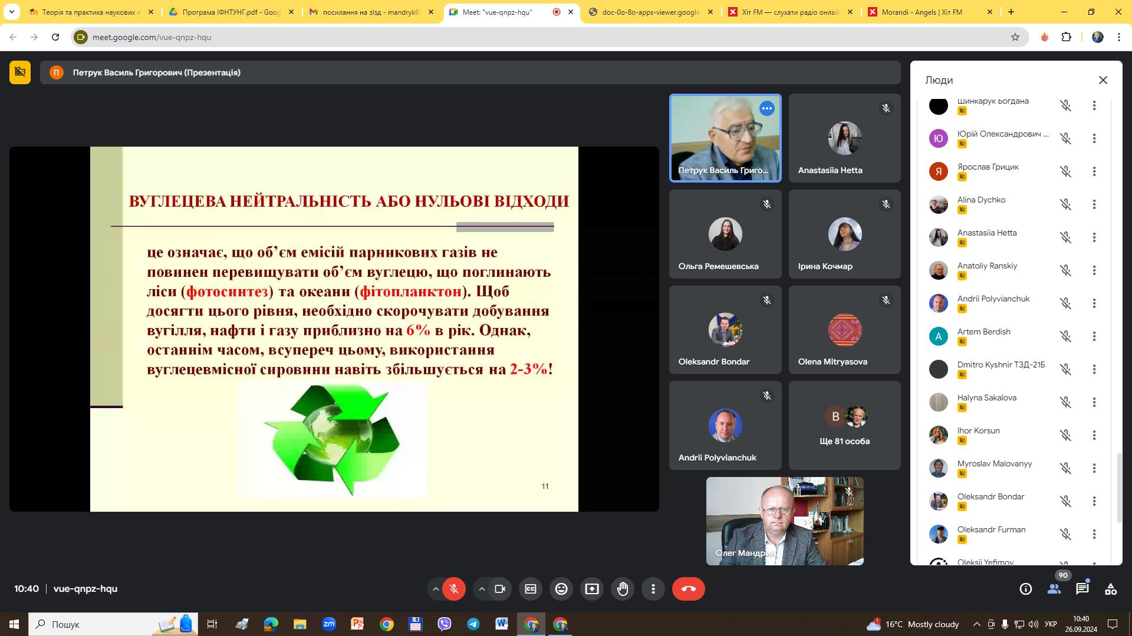The height and width of the screenshot is (636, 1132).
Task: Click the more call options button
Action: tap(653, 589)
